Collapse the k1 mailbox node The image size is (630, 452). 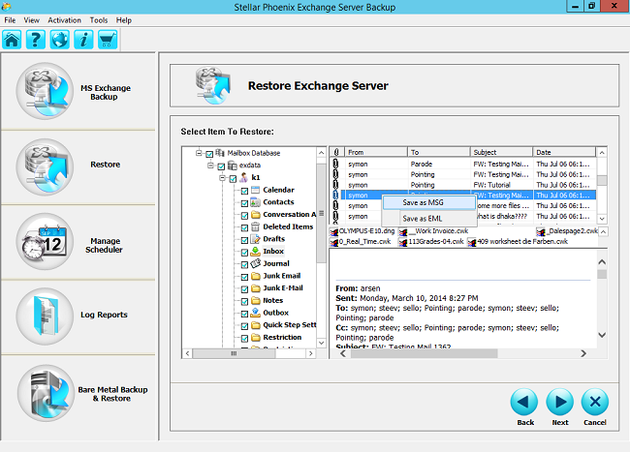click(x=222, y=178)
